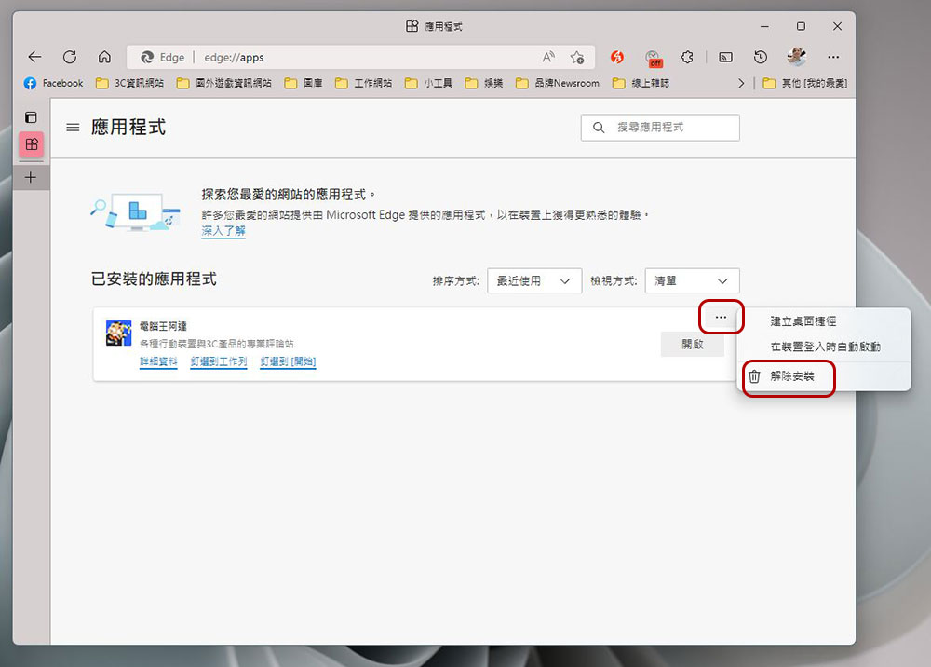This screenshot has height=667, width=931.
Task: Select 解除安裝 from the context menu
Action: [791, 376]
